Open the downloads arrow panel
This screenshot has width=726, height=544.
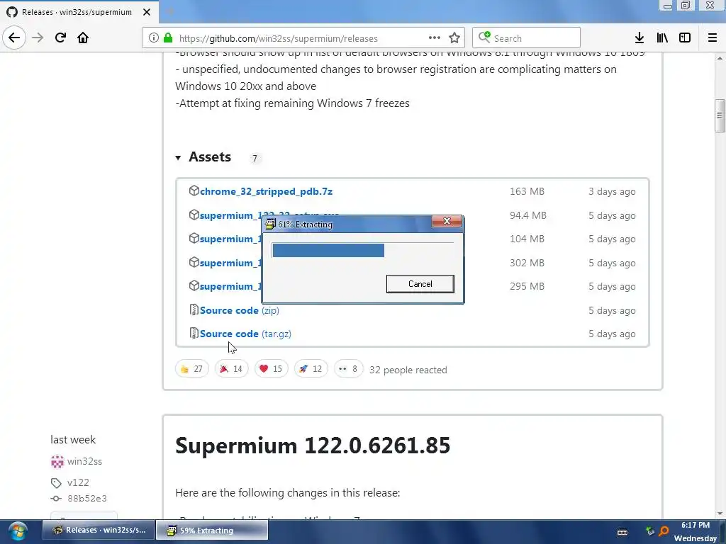640,38
